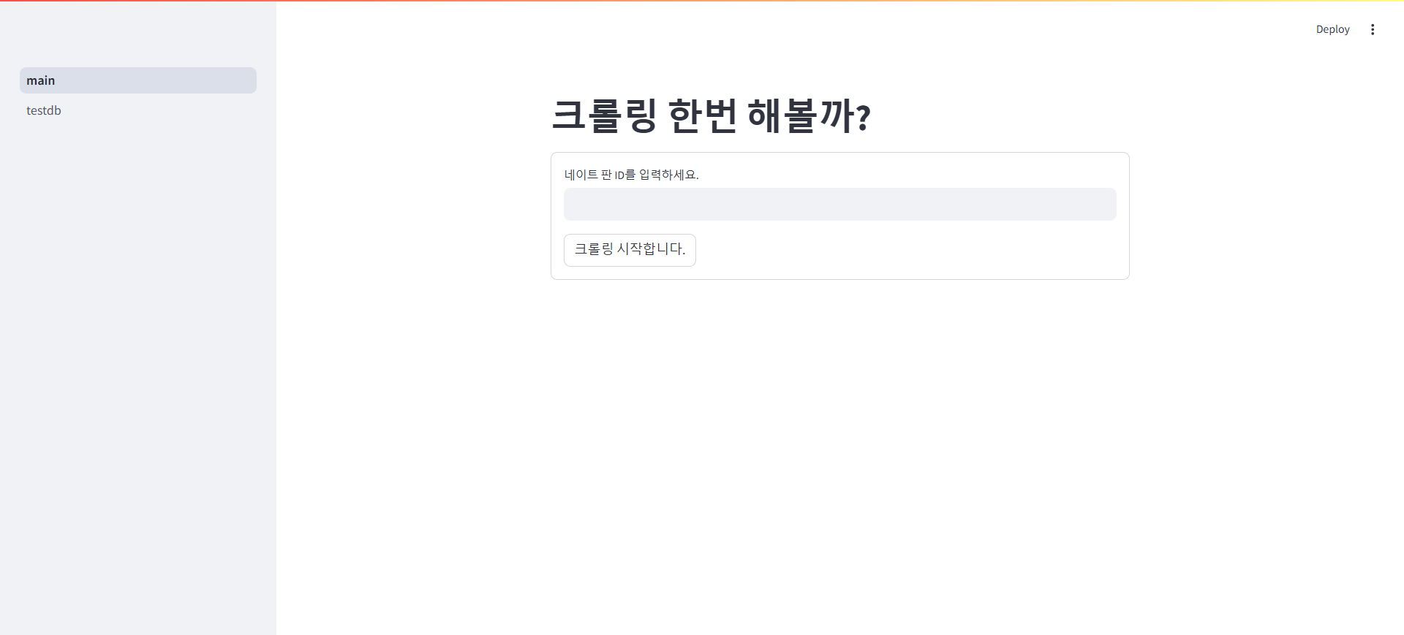Select the main page in sidebar

click(x=137, y=80)
